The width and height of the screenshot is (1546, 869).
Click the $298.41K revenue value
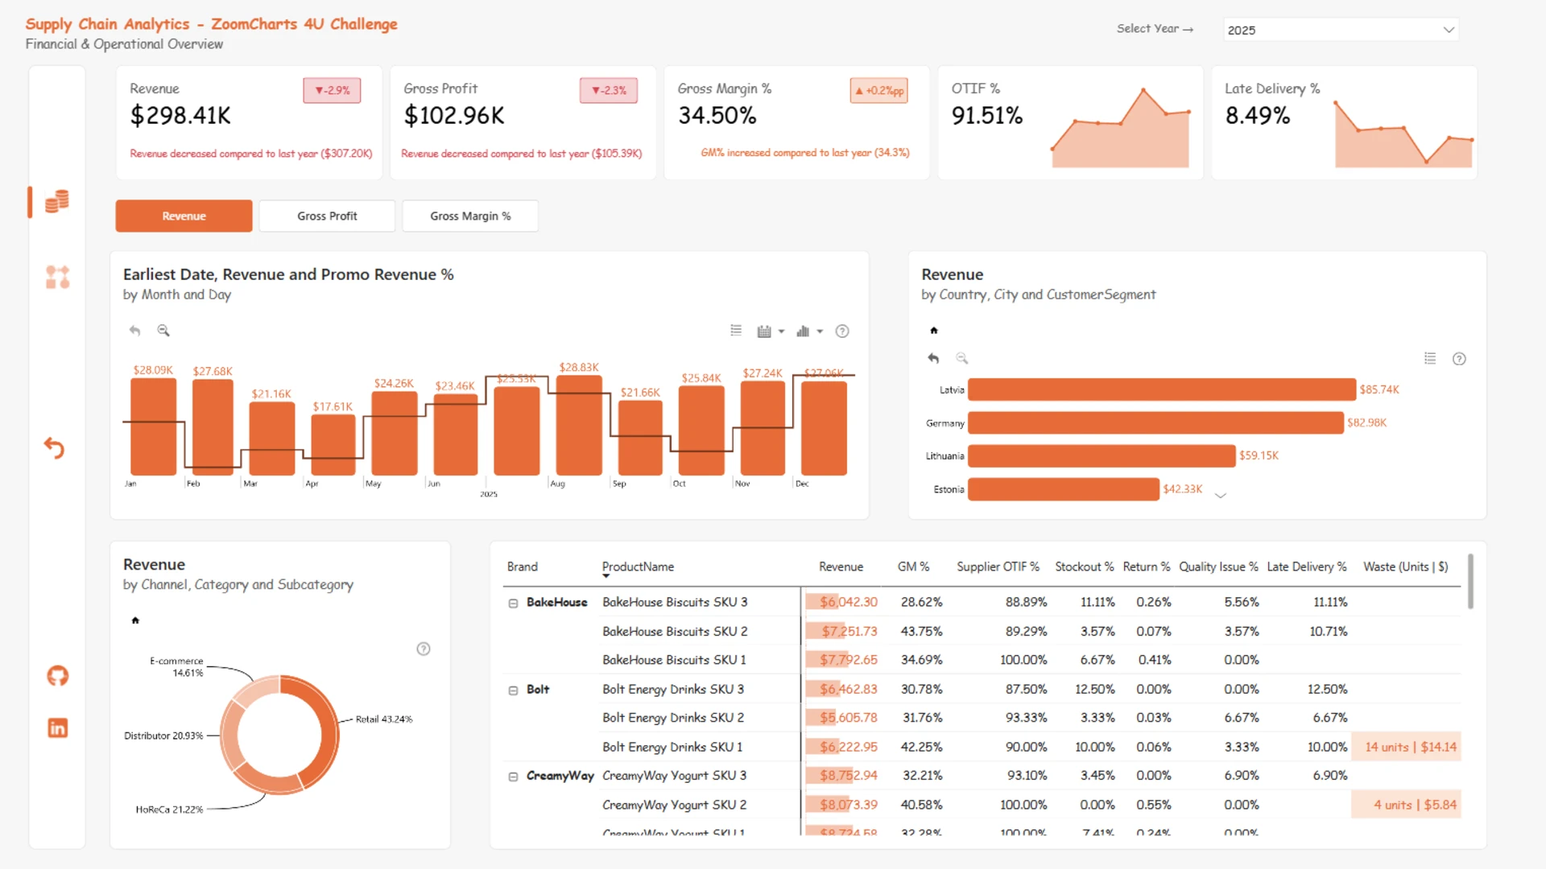[180, 116]
